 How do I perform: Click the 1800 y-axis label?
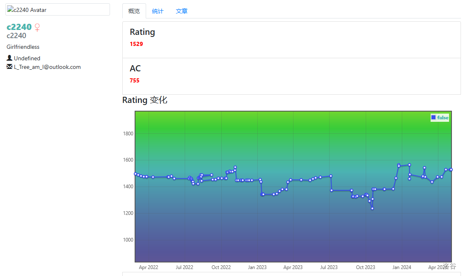(127, 133)
